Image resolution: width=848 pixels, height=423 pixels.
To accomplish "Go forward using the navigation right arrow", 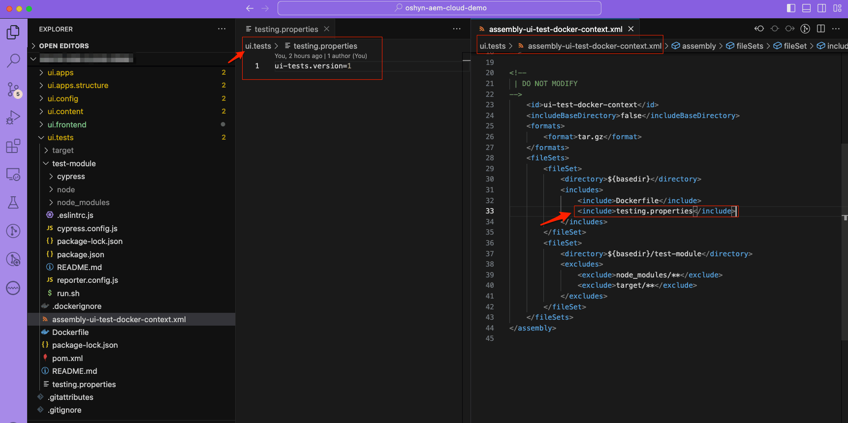I will (x=265, y=8).
